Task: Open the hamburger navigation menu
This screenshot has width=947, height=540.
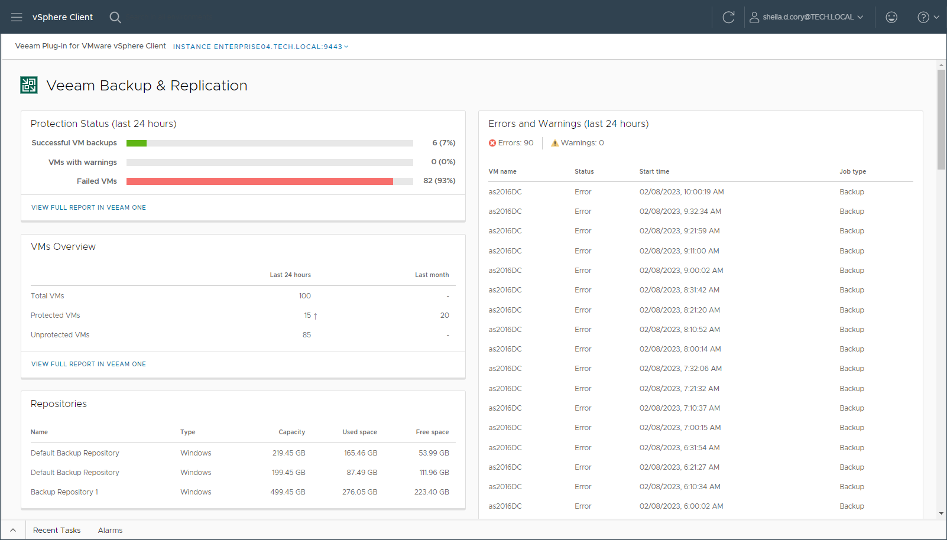Action: pyautogui.click(x=16, y=17)
